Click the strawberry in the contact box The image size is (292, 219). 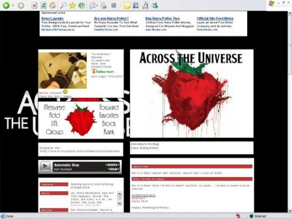[81, 120]
